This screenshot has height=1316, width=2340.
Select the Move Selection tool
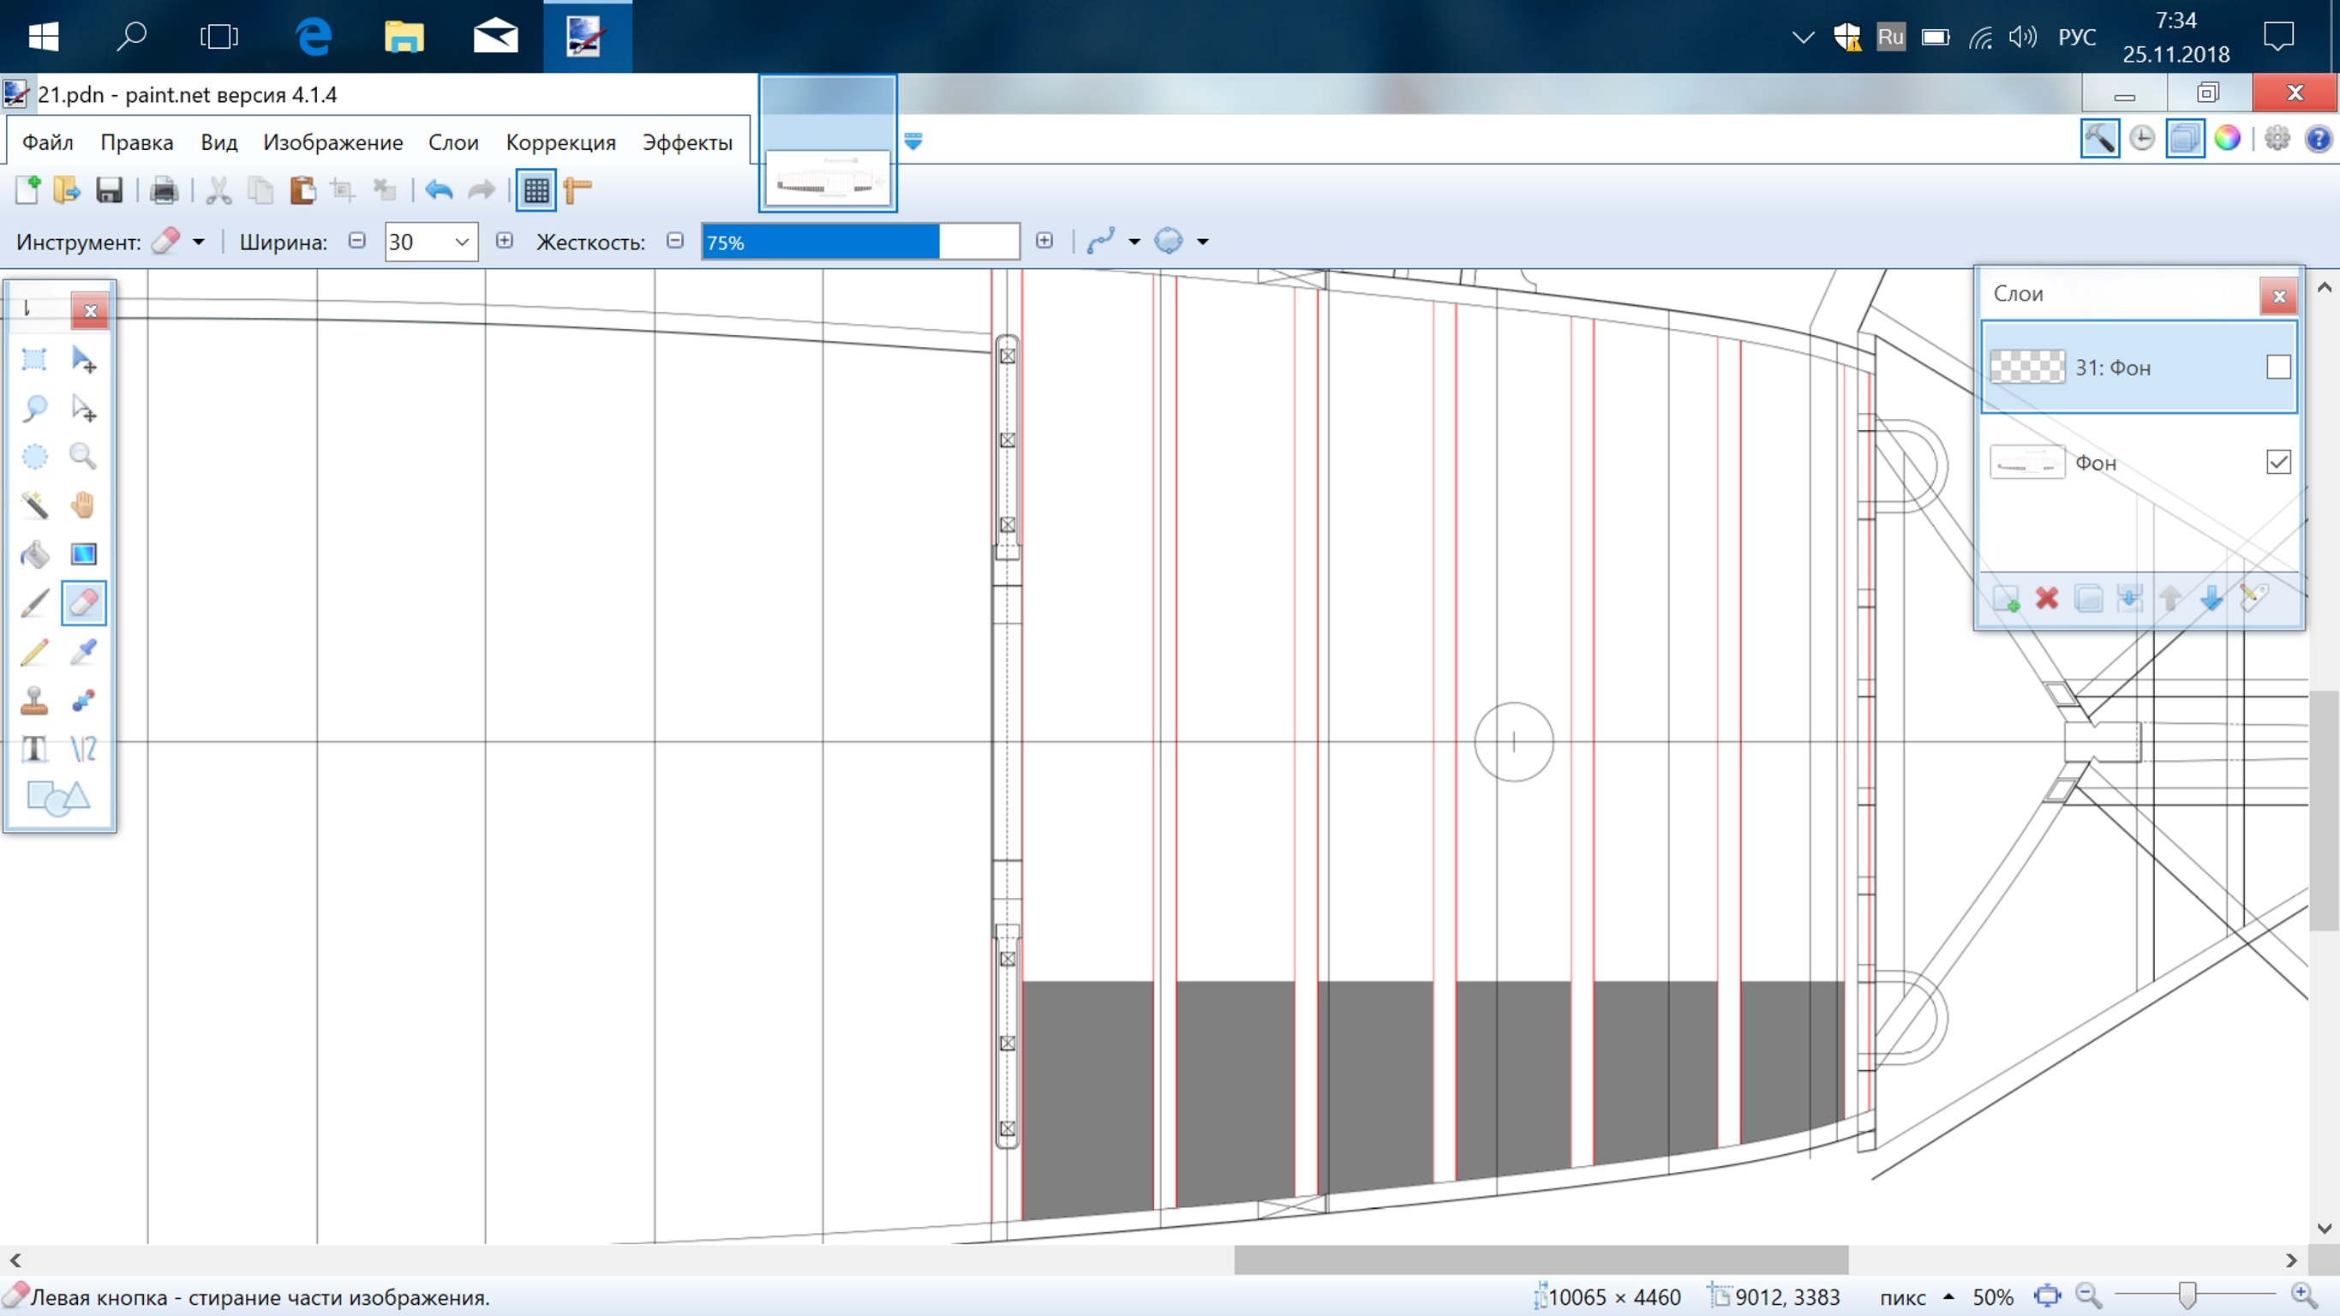click(x=84, y=409)
